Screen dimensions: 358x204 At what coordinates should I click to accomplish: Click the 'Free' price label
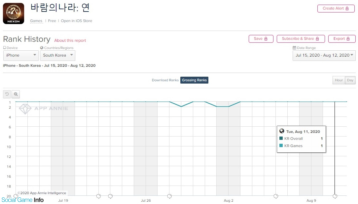[52, 21]
